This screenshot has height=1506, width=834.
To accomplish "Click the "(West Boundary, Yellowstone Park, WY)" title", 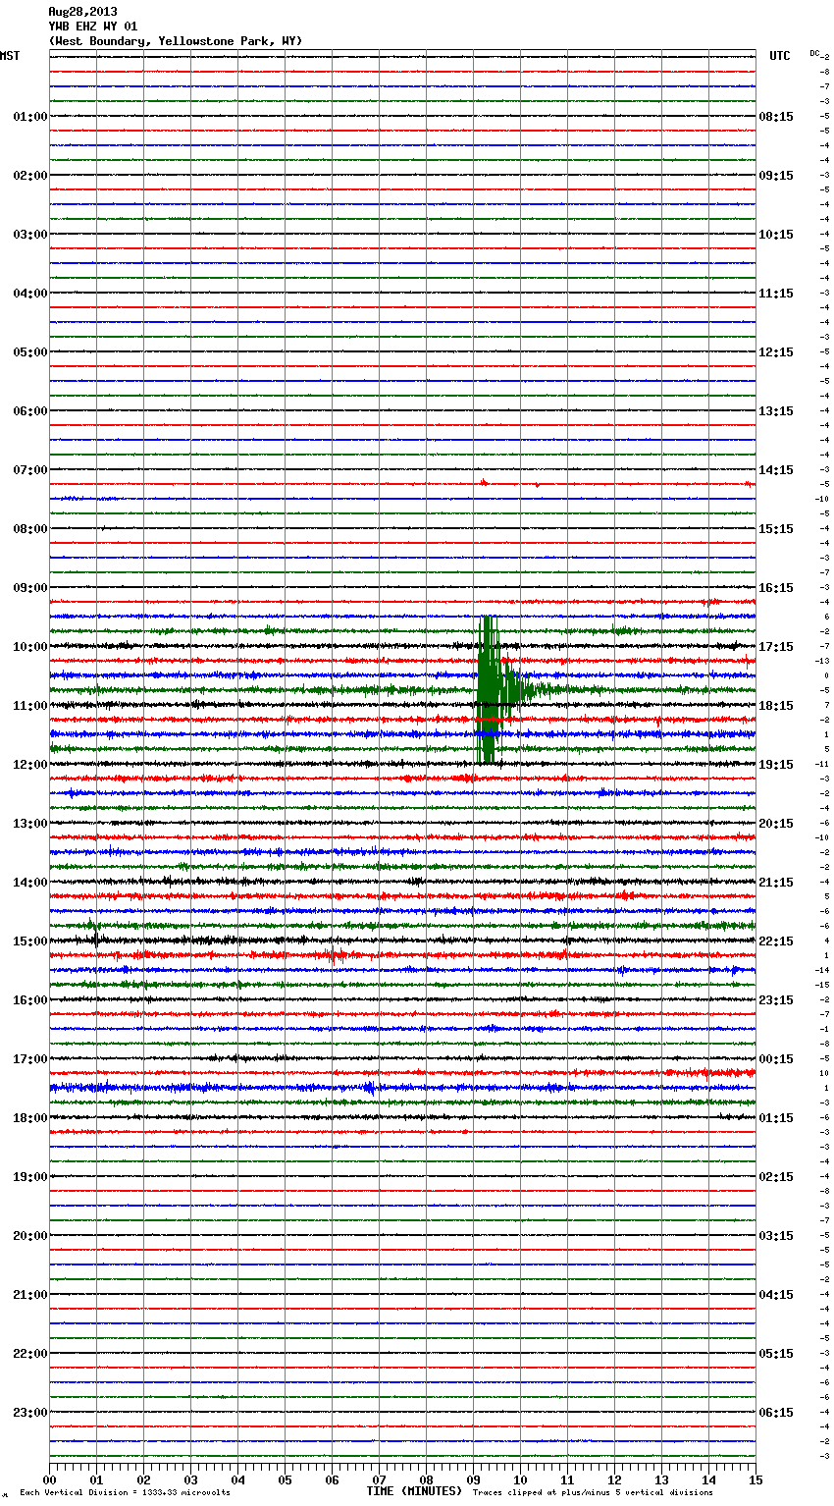I will click(x=176, y=41).
